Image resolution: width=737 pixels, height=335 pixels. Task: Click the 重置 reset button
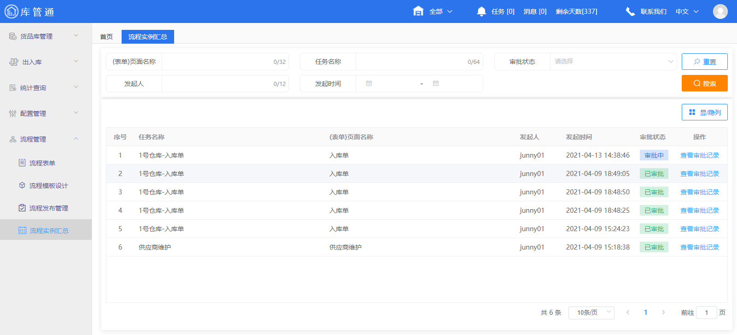(704, 62)
